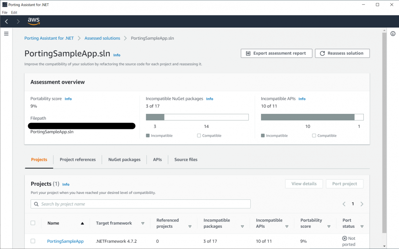Image resolution: width=399 pixels, height=249 pixels.
Task: Click Reassess solution button
Action: coord(342,53)
